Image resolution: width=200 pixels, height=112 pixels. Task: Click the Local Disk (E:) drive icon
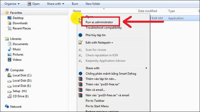coord(9,86)
